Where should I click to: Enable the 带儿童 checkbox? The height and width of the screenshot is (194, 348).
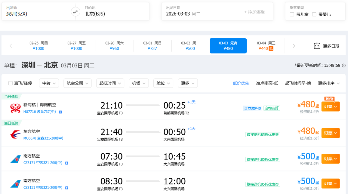(x=292, y=14)
